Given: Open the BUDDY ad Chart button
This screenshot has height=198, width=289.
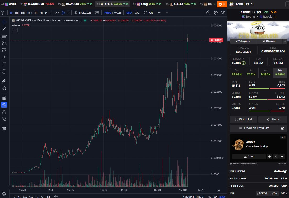Looking at the screenshot, I should (249, 157).
